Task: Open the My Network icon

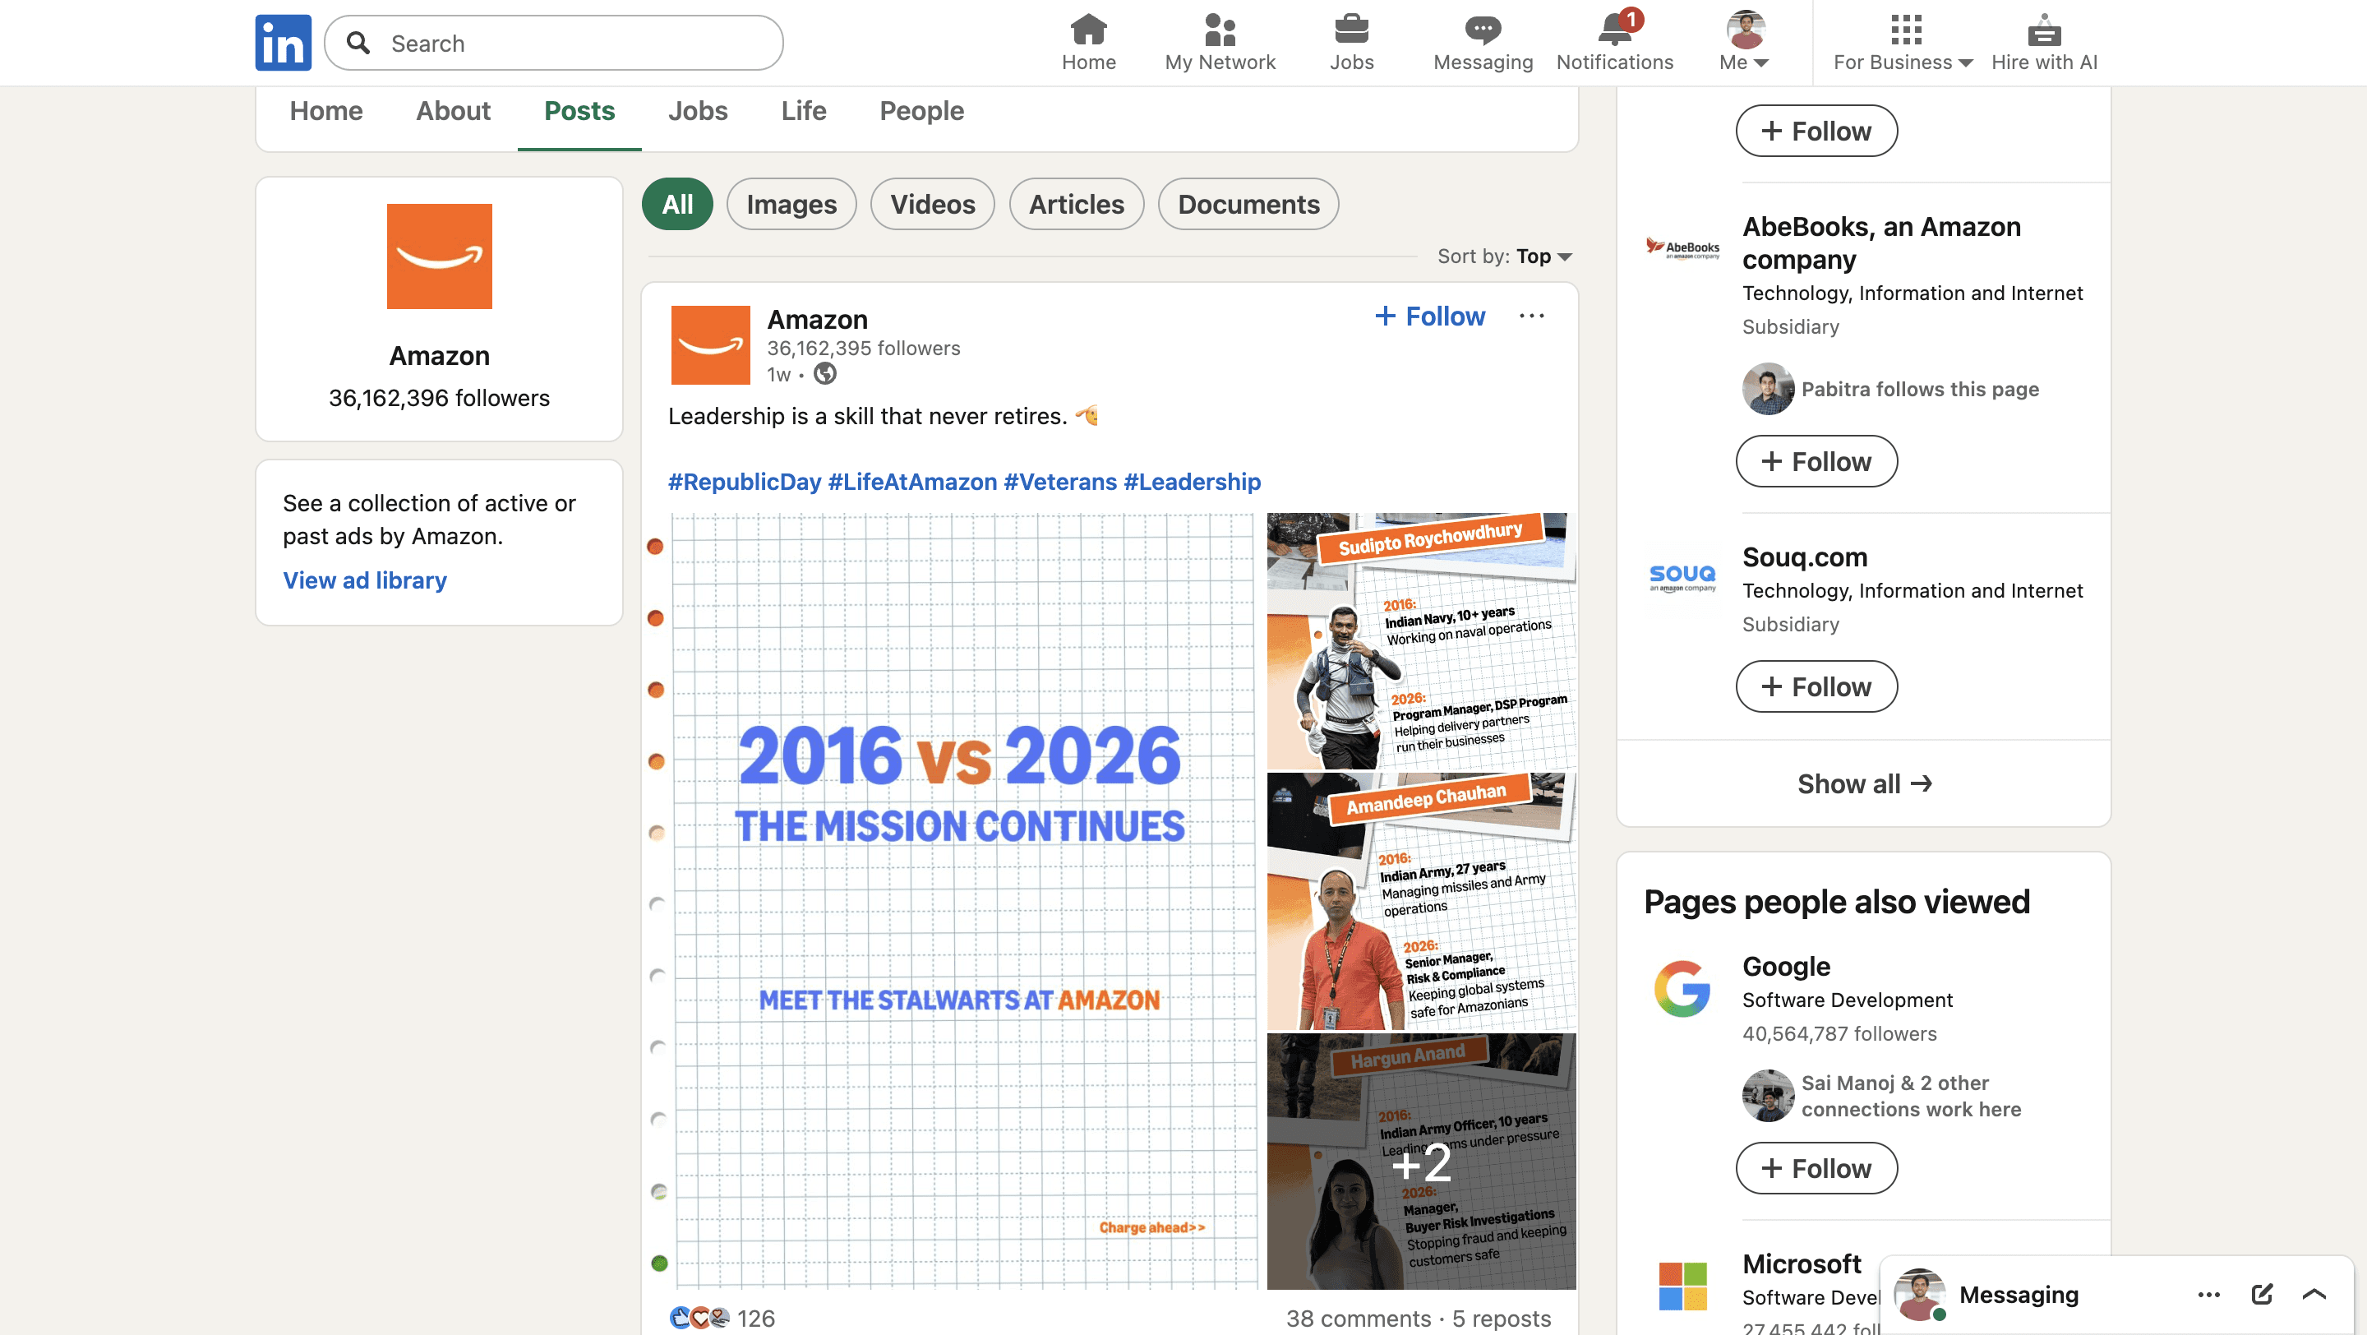Action: pos(1220,30)
